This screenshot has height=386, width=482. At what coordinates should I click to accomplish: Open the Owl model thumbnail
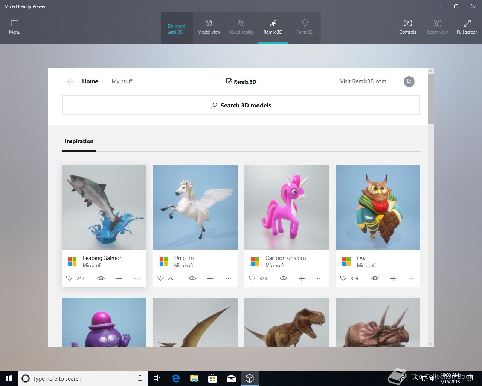[x=378, y=207]
